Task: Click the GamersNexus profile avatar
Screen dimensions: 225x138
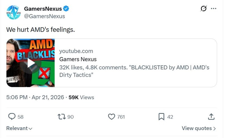Action: tap(14, 12)
